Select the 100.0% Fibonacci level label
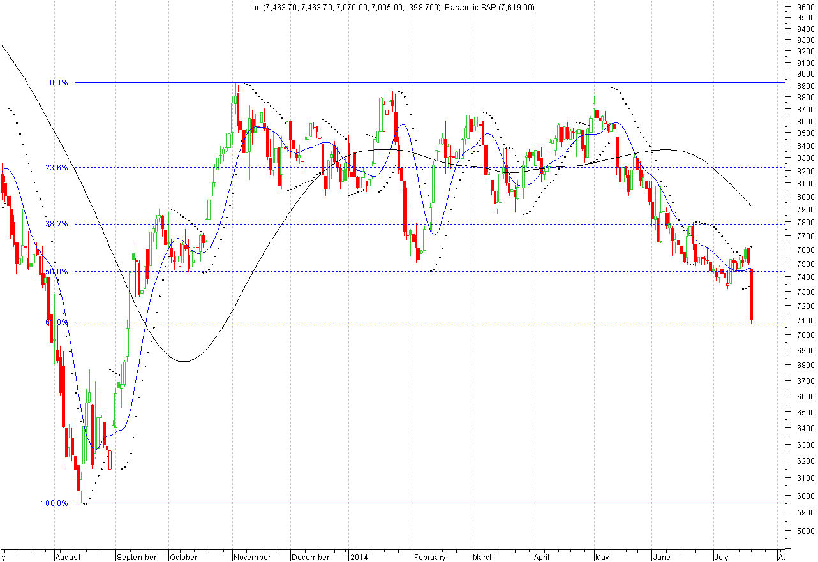Image resolution: width=818 pixels, height=562 pixels. click(54, 503)
